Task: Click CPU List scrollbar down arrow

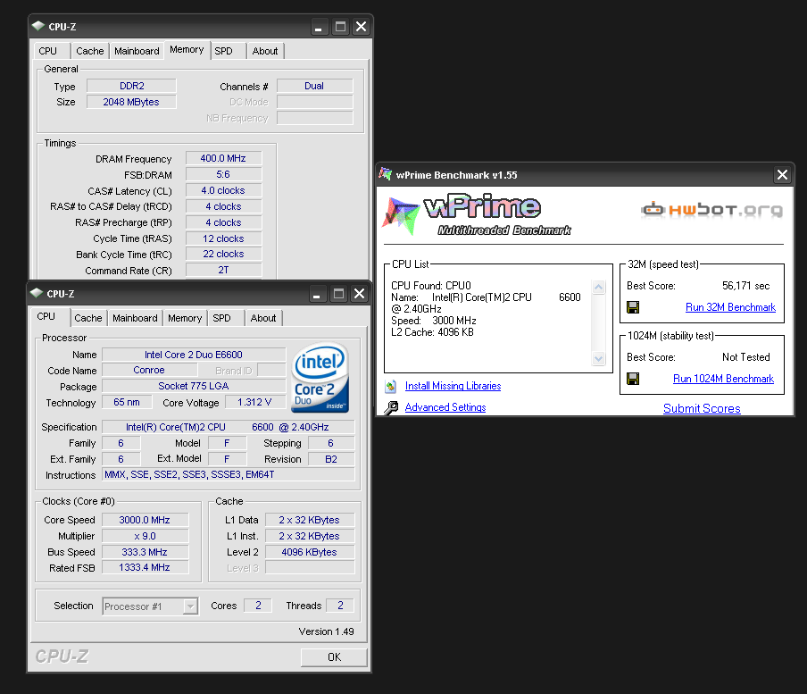Action: [x=599, y=358]
